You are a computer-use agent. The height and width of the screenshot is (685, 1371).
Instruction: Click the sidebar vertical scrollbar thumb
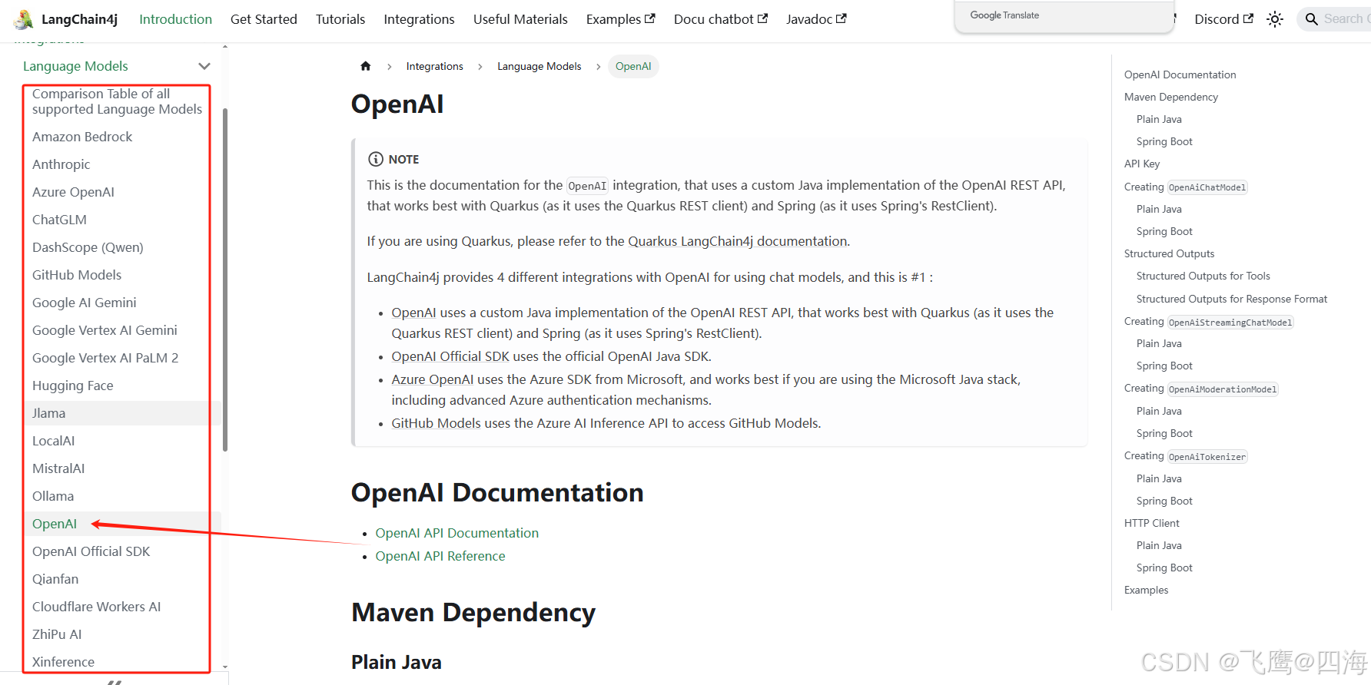pyautogui.click(x=225, y=280)
